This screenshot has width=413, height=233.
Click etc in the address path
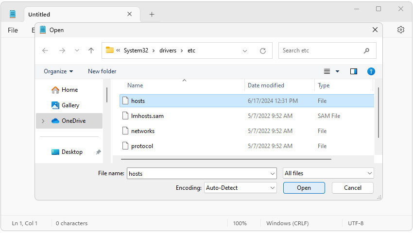pos(191,50)
